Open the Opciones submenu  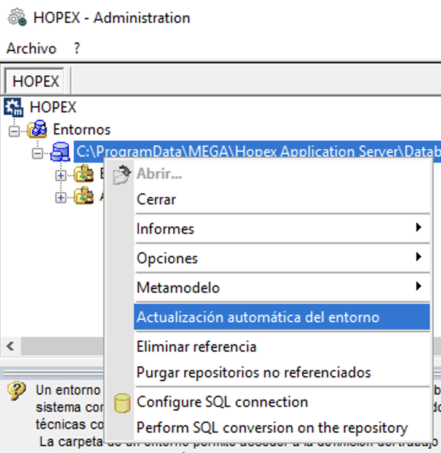coord(282,258)
